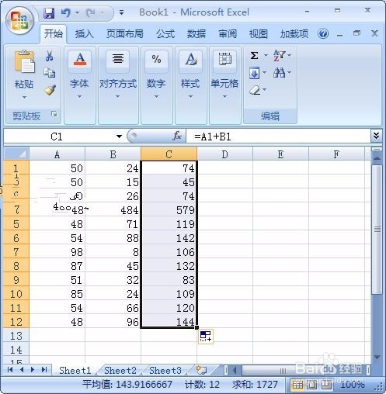Image resolution: width=386 pixels, height=394 pixels.
Task: Switch to the 开始 ribbon tab
Action: [x=54, y=33]
